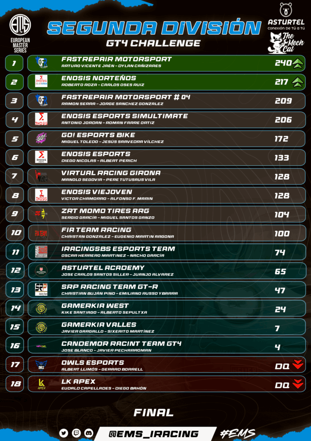Click the green promotion arrow for Fastrepair Motorsport
Screen dimensions: 311x441
(x=298, y=63)
